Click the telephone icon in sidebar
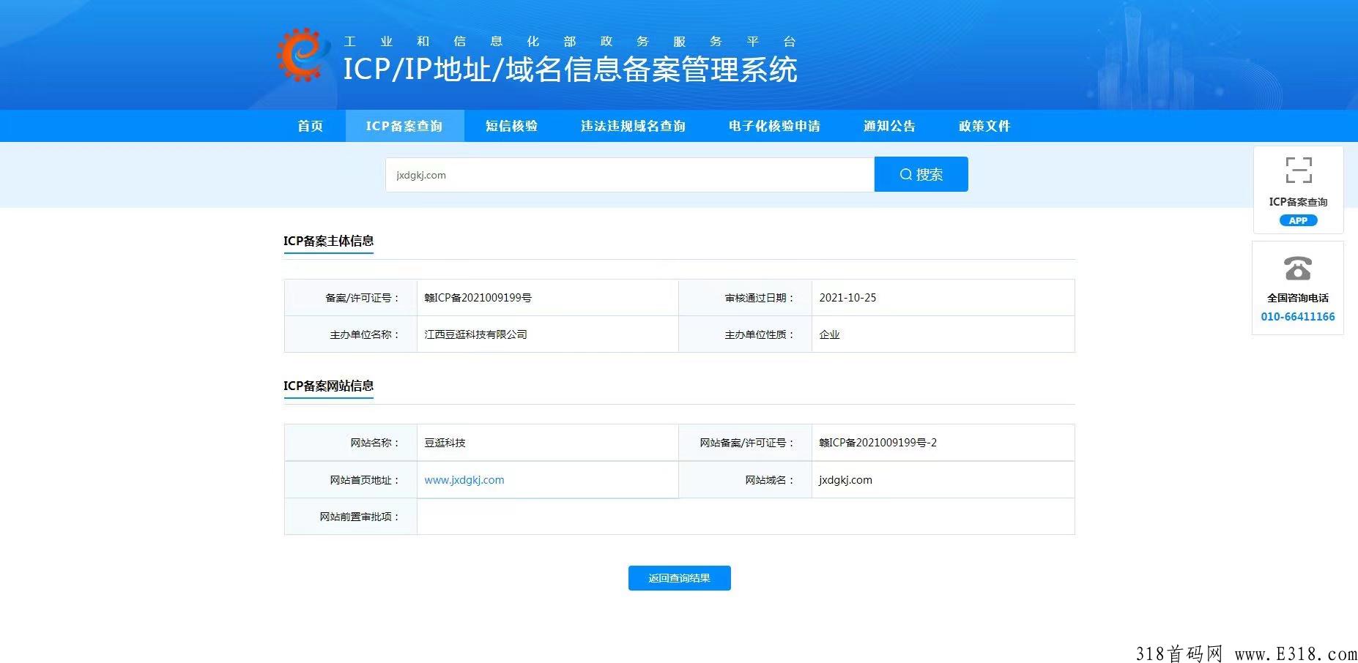 point(1298,268)
